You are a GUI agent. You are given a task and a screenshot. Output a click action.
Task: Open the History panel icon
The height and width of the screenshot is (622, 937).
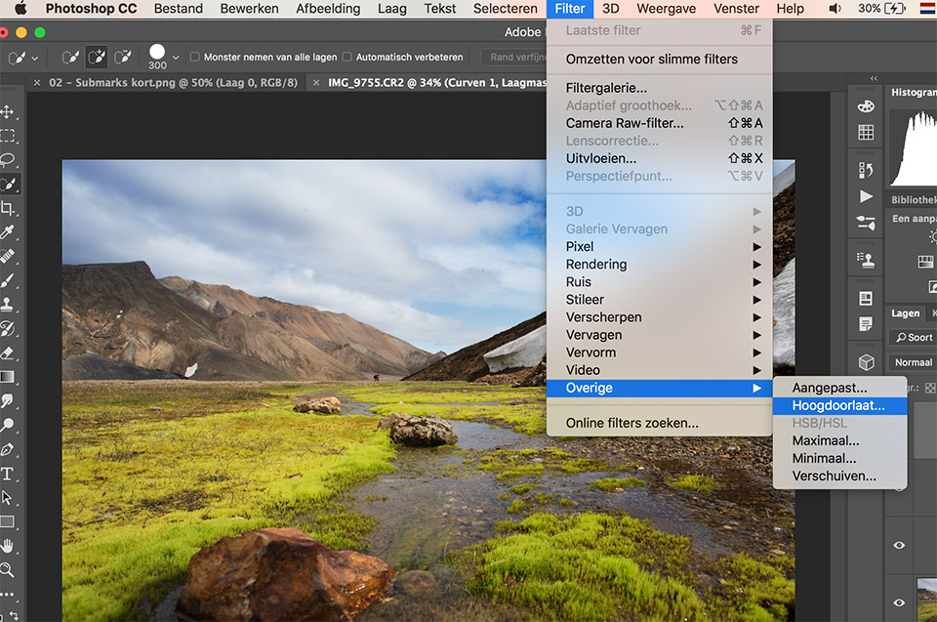pyautogui.click(x=866, y=171)
